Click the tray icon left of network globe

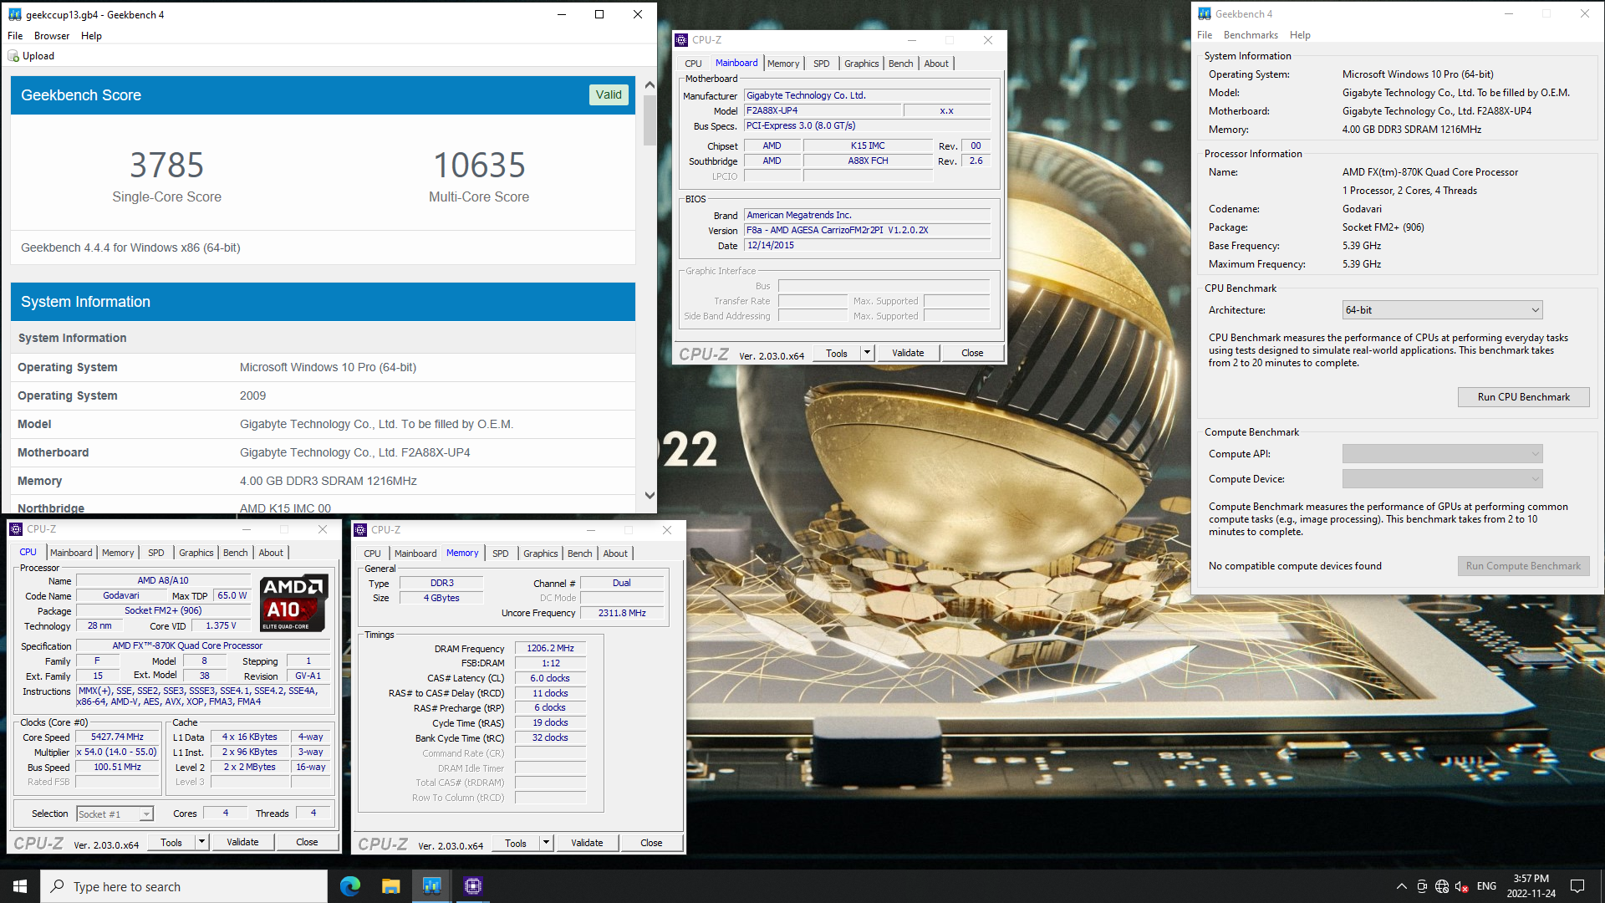pos(1422,886)
